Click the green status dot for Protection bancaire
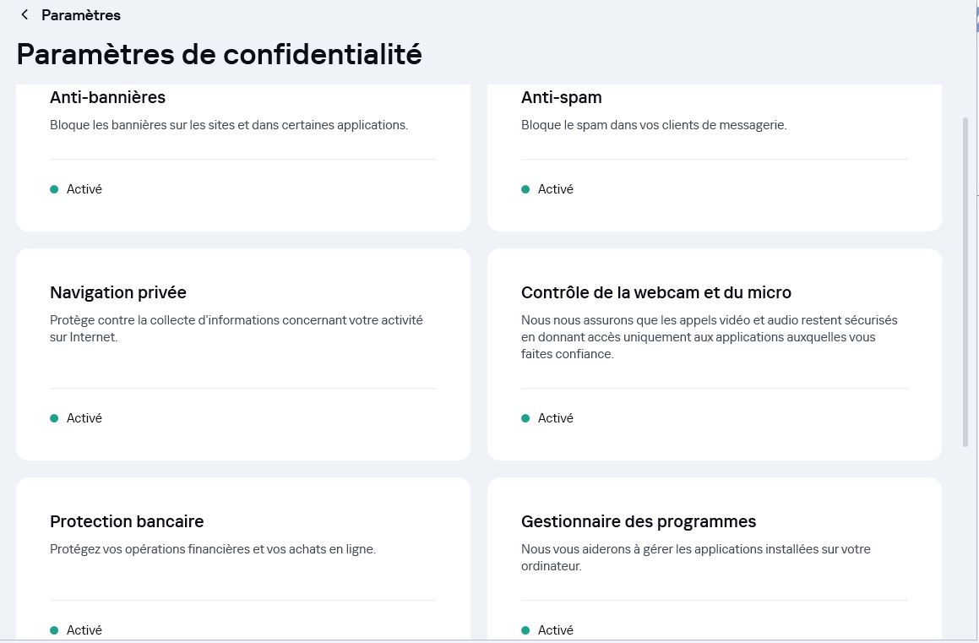 click(54, 630)
